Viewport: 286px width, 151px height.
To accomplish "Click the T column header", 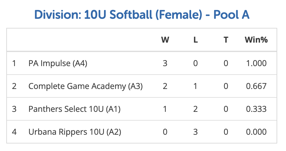I will [x=226, y=40].
